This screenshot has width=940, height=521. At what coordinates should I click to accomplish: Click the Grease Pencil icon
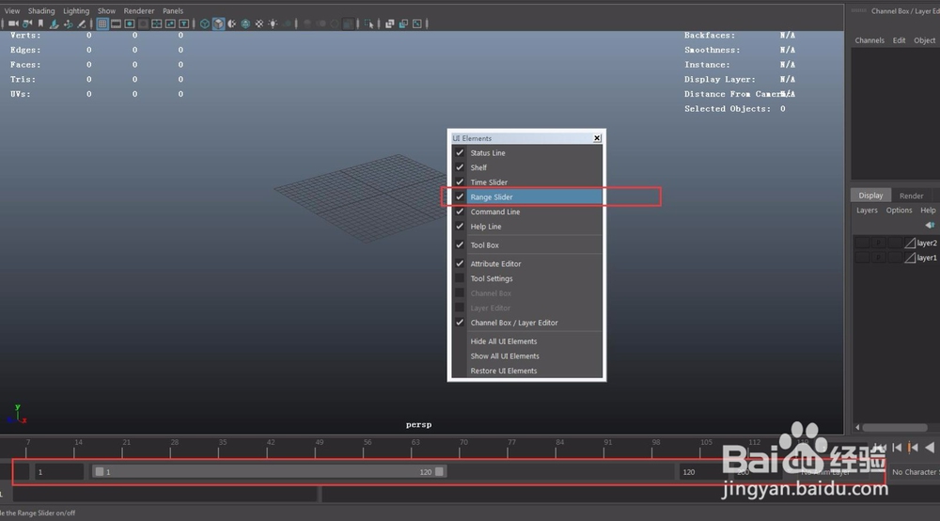pyautogui.click(x=82, y=24)
